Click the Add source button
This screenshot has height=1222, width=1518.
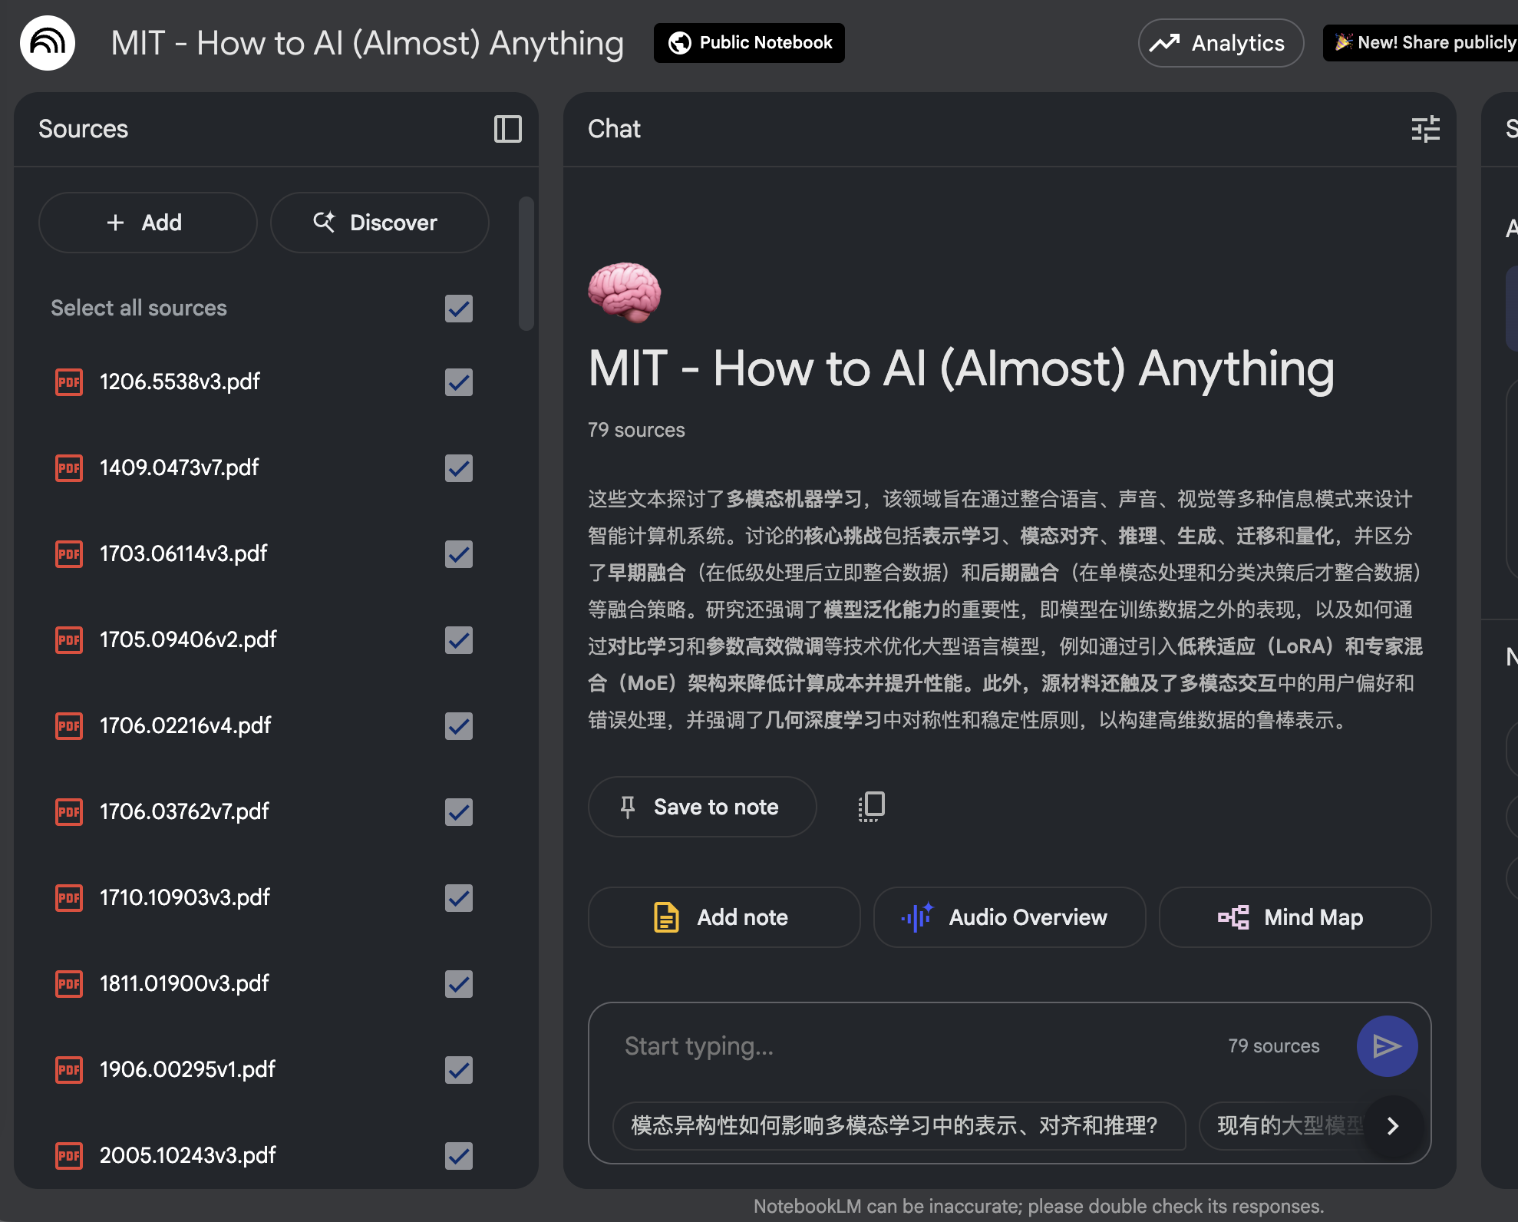click(x=147, y=223)
